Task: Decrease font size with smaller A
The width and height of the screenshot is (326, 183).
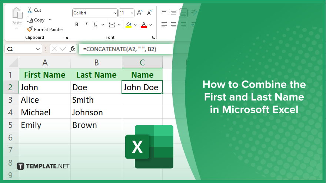Action: [x=150, y=13]
